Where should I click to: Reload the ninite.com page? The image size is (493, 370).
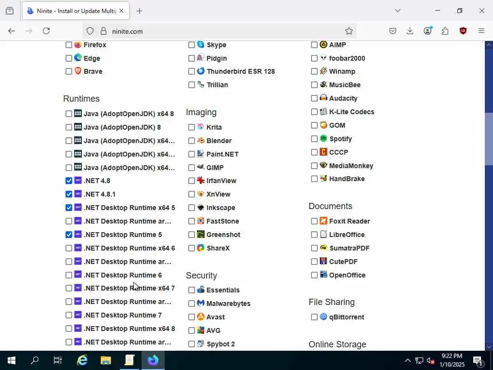click(46, 31)
